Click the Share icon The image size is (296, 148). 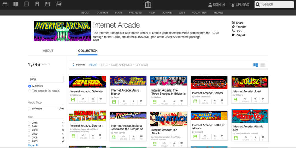coord(233,23)
